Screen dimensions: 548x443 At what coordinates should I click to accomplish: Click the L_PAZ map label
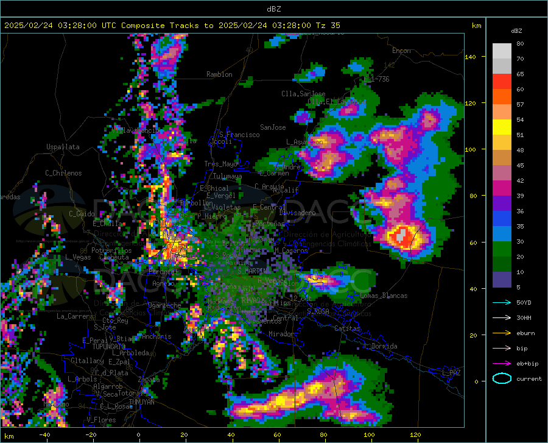point(451,373)
